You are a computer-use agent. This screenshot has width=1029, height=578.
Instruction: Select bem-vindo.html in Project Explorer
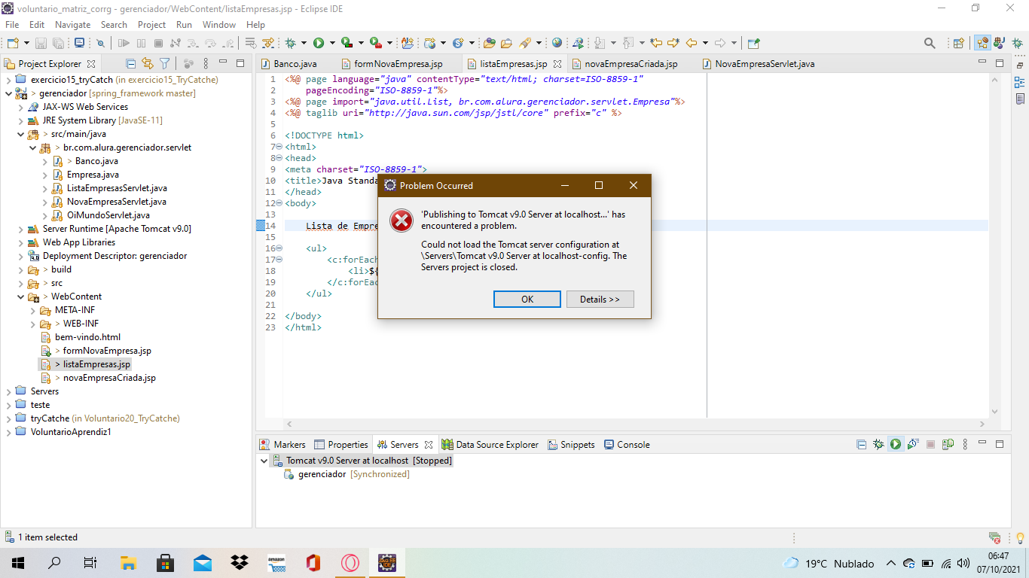click(x=87, y=337)
